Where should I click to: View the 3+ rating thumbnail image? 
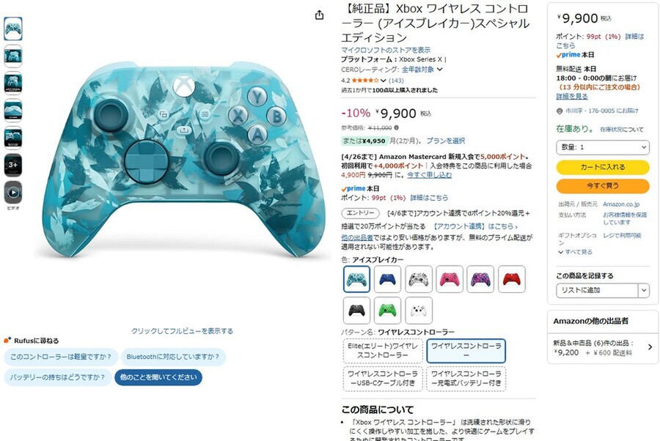(x=13, y=165)
